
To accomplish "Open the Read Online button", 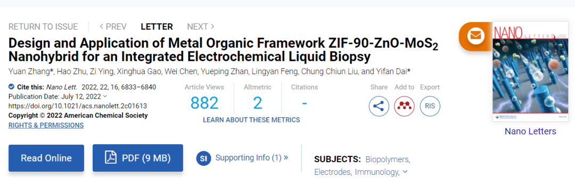I will pyautogui.click(x=46, y=158).
